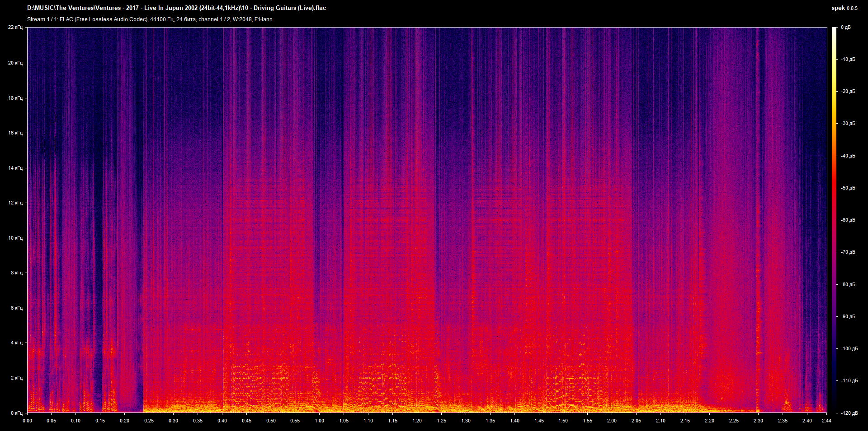This screenshot has height=431, width=868.
Task: Click the 22 кГц frequency axis label
Action: click(x=16, y=27)
